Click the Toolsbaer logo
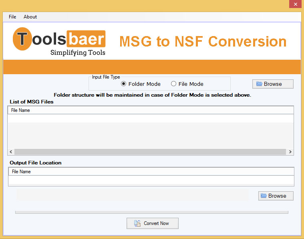Screen dimensions: 304x239 point(59,41)
